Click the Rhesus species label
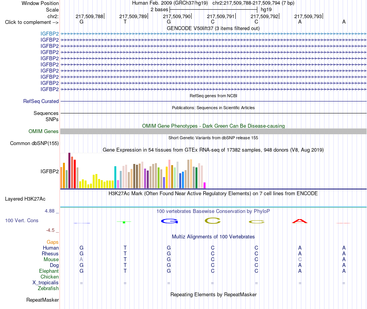Image resolution: width=367 pixels, height=309 pixels. click(50, 253)
